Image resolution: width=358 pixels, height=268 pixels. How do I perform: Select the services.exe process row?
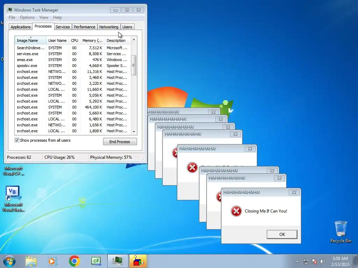73,54
